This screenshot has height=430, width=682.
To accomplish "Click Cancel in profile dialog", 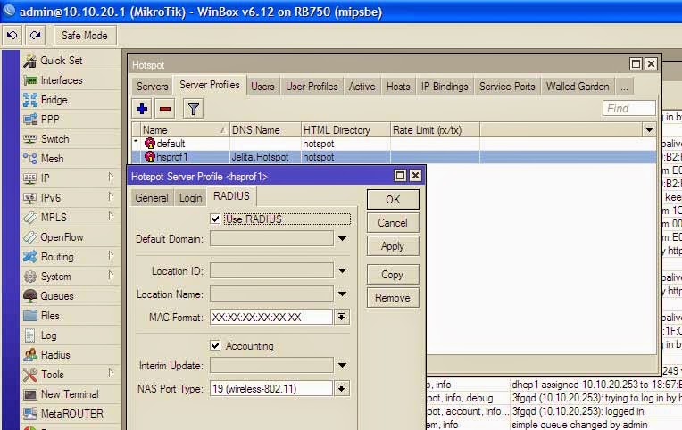I will (x=393, y=223).
